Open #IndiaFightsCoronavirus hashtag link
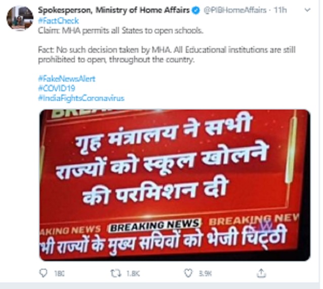Image resolution: width=323 pixels, height=289 pixels. 81,98
